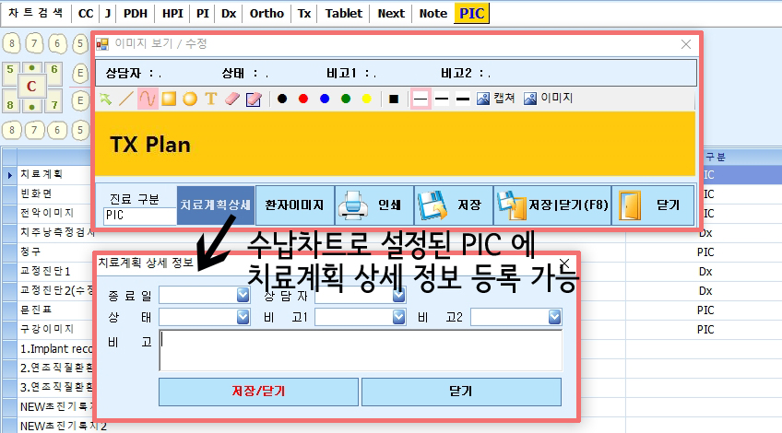Click the large 비고 memo text box
Image resolution: width=782 pixels, height=433 pixels.
pyautogui.click(x=361, y=350)
